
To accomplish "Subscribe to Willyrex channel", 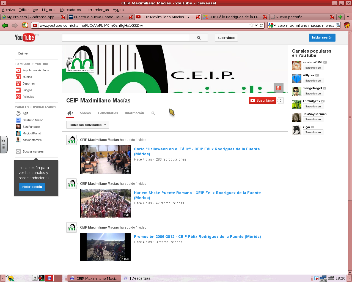I will [x=313, y=80].
